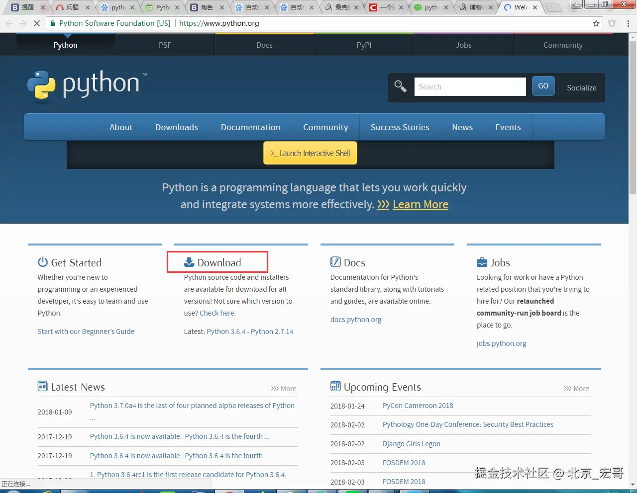Viewport: 637px width, 493px height.
Task: Bookmark the page with the star icon
Action: [596, 23]
